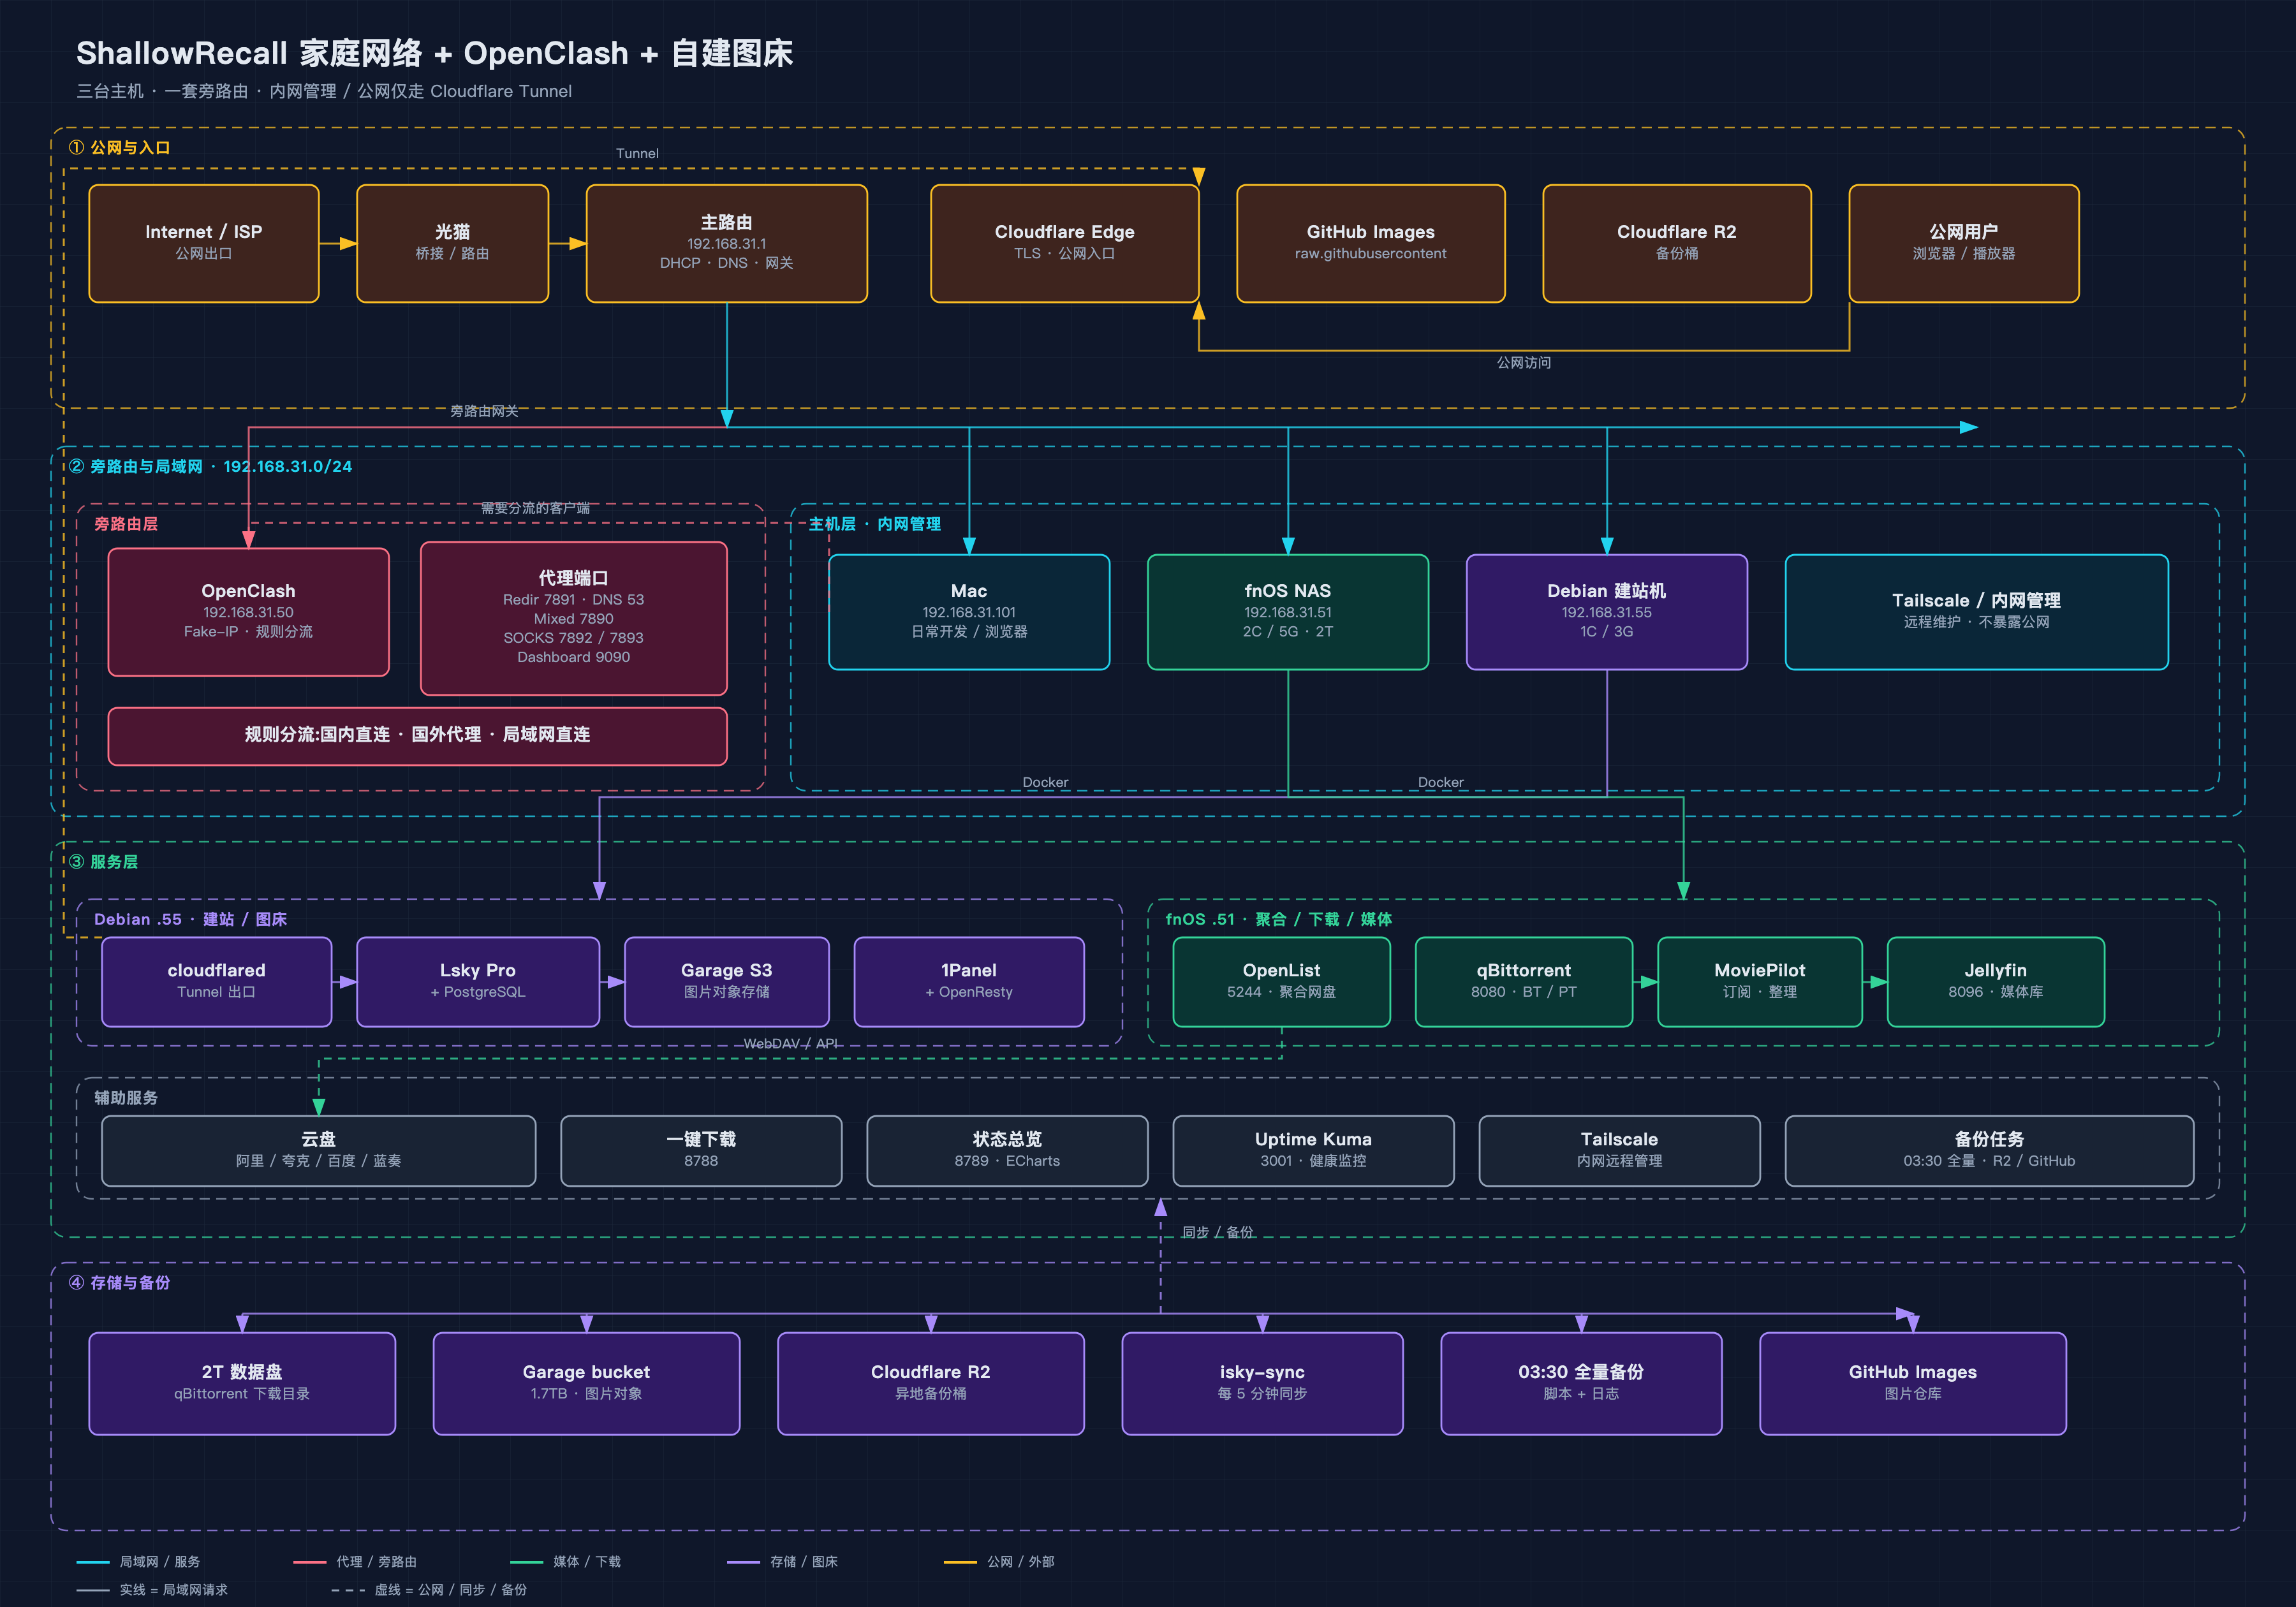Select the Cloudflare Edge node
Screen dimensions: 2296x1607
[x=1064, y=243]
